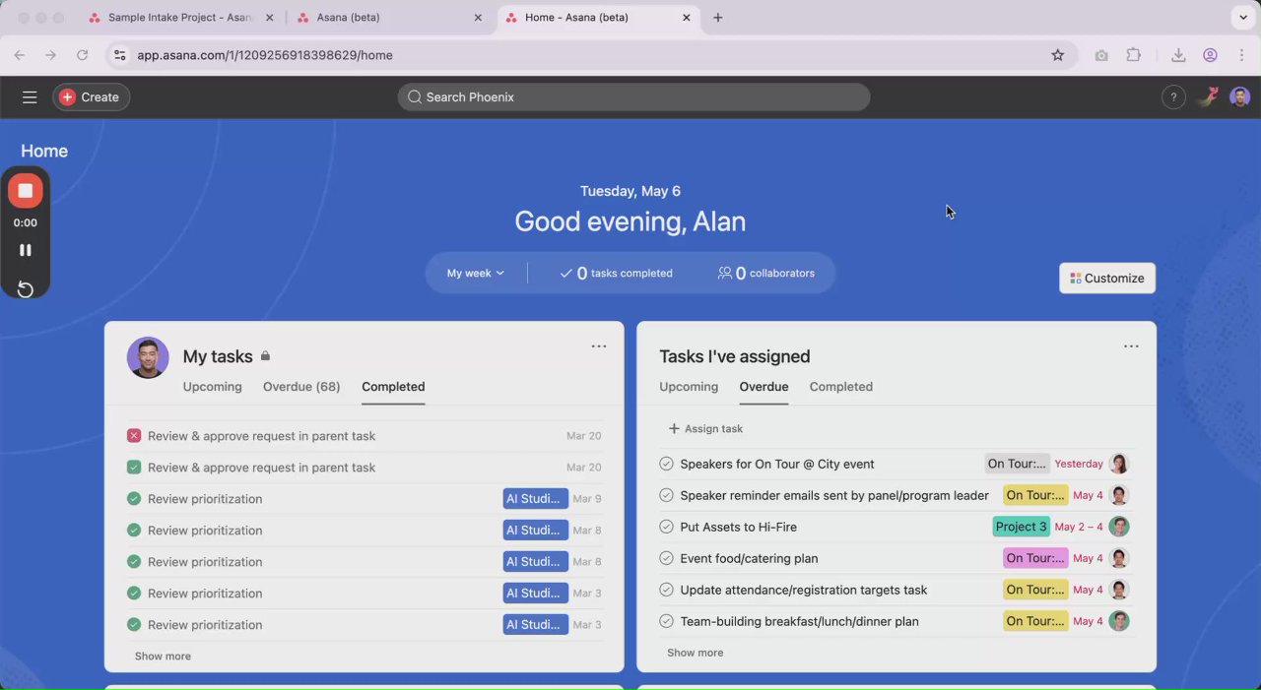Viewport: 1261px width, 690px height.
Task: Switch to Upcoming tab in My tasks
Action: (212, 387)
